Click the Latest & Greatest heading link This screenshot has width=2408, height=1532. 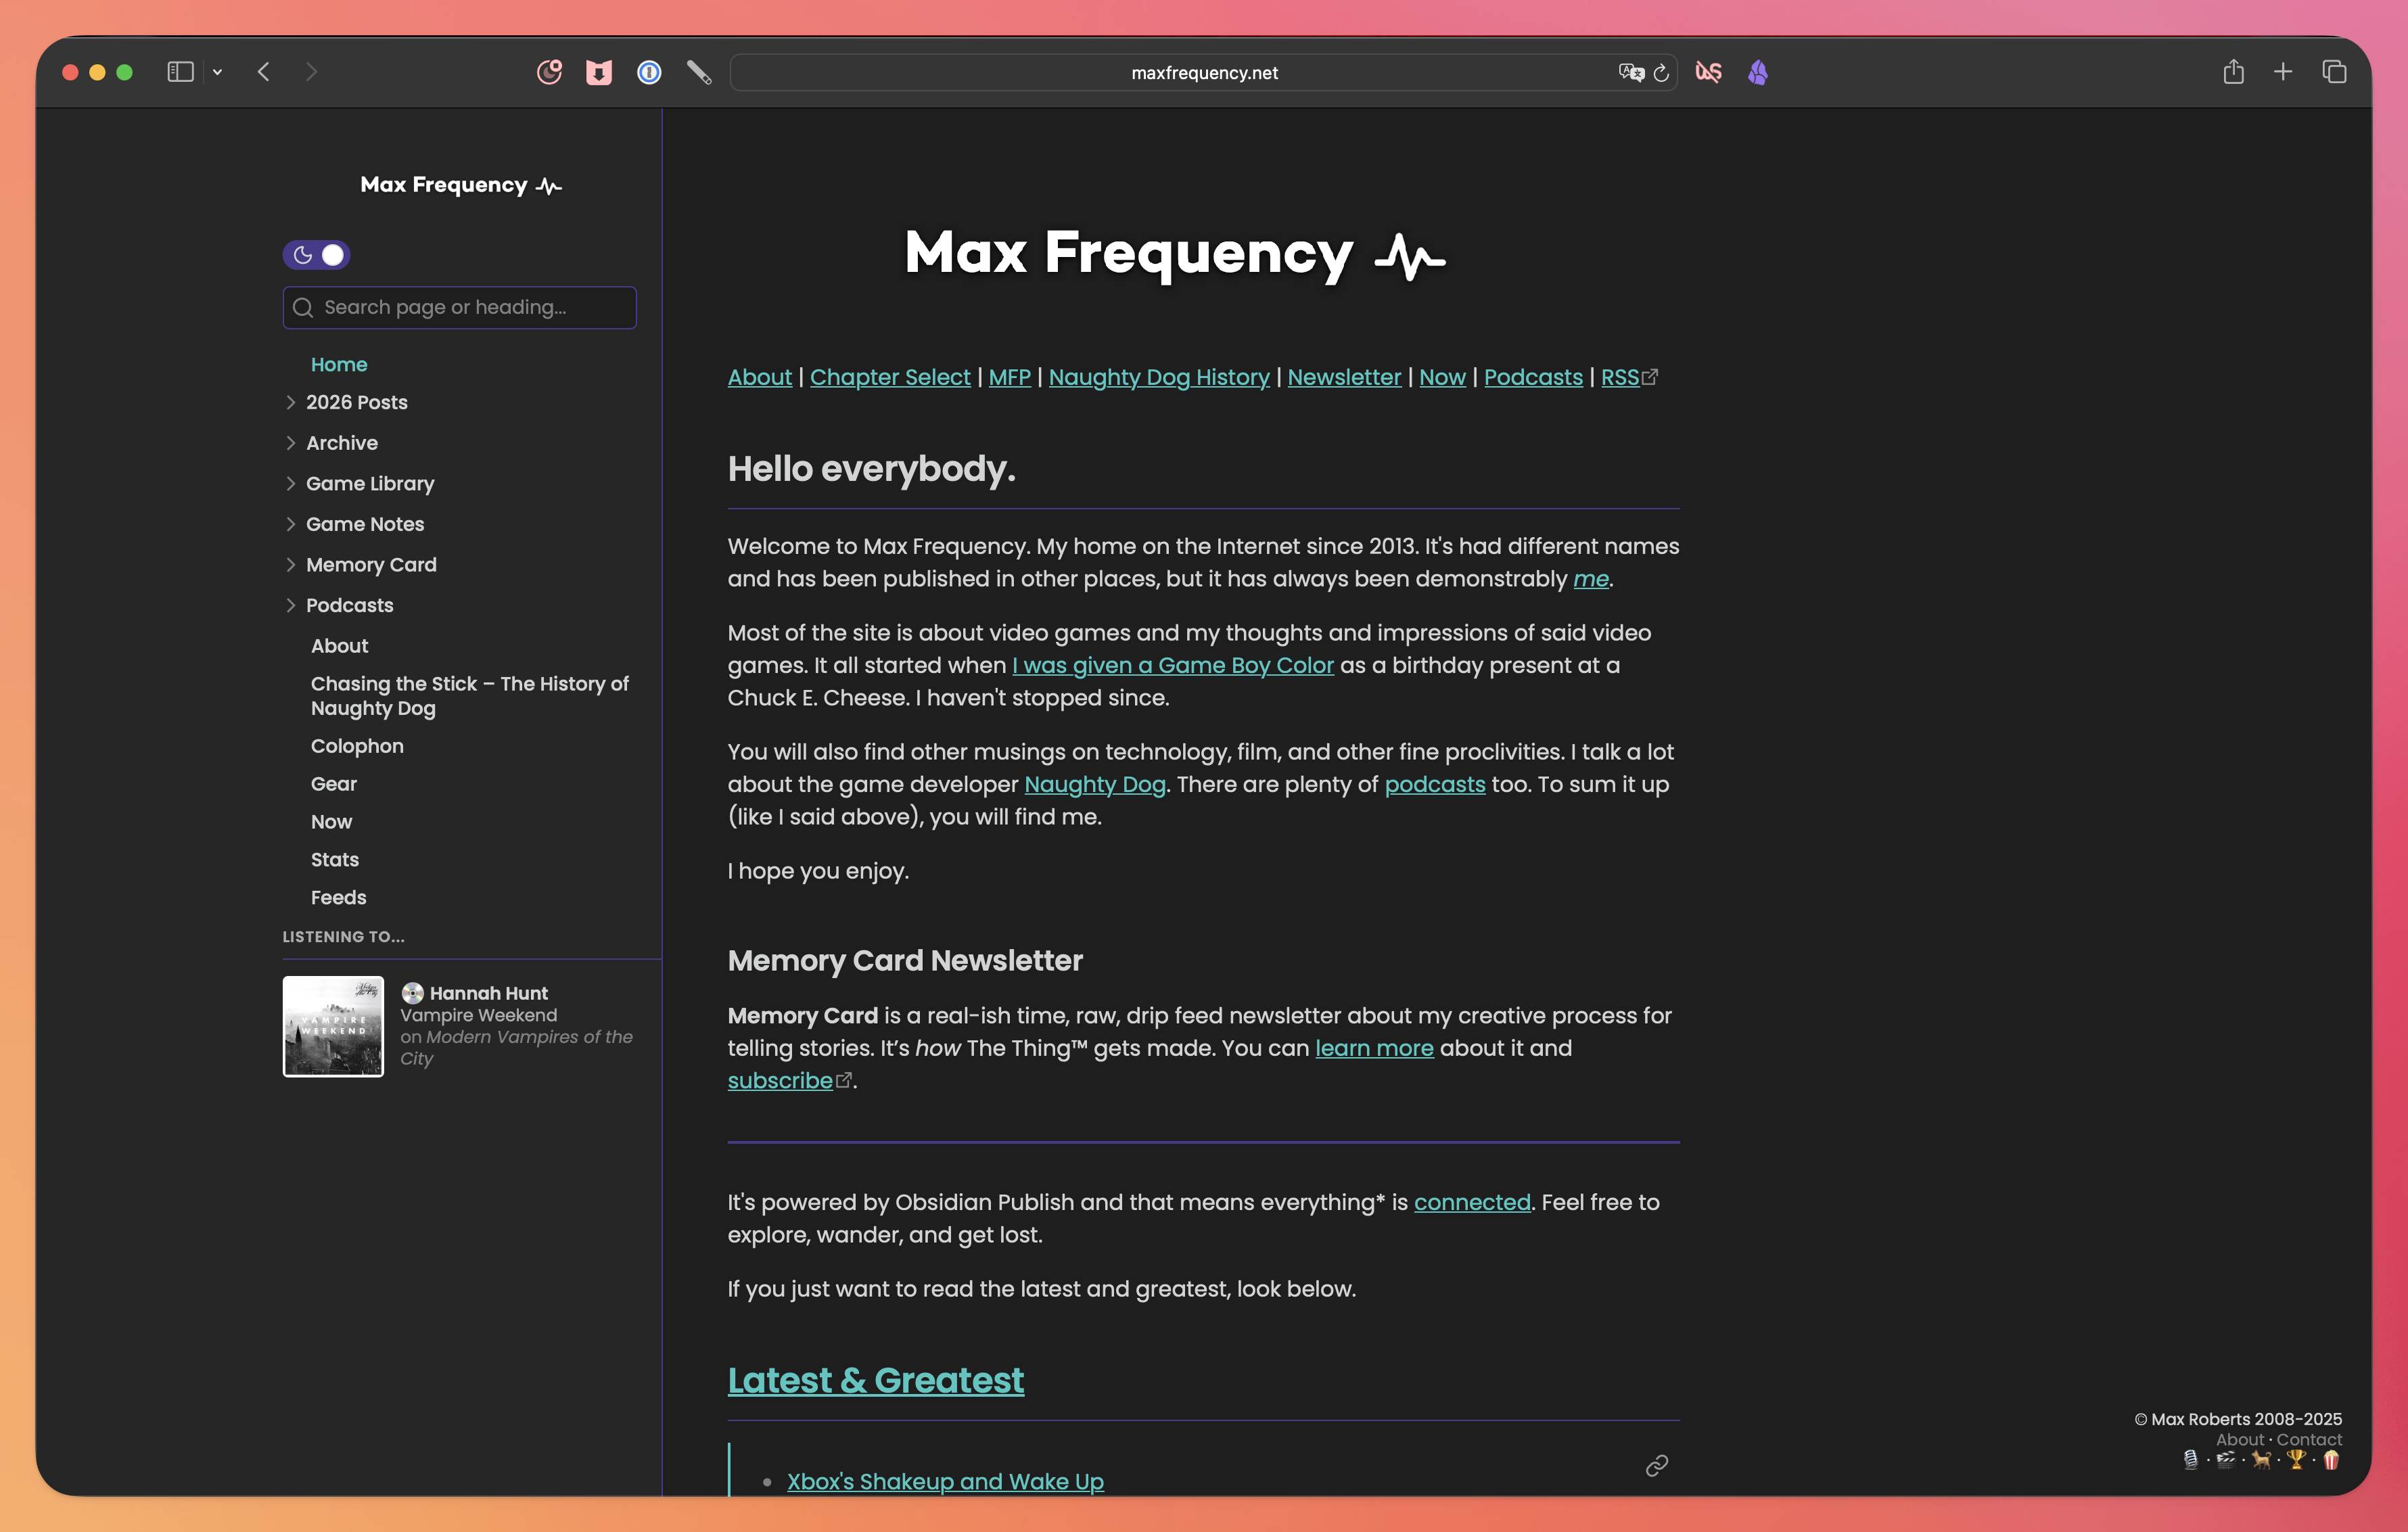click(875, 1380)
